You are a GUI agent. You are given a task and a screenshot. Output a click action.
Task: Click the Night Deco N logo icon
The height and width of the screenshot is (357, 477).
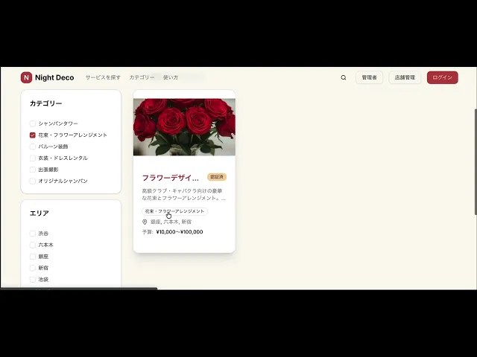27,77
